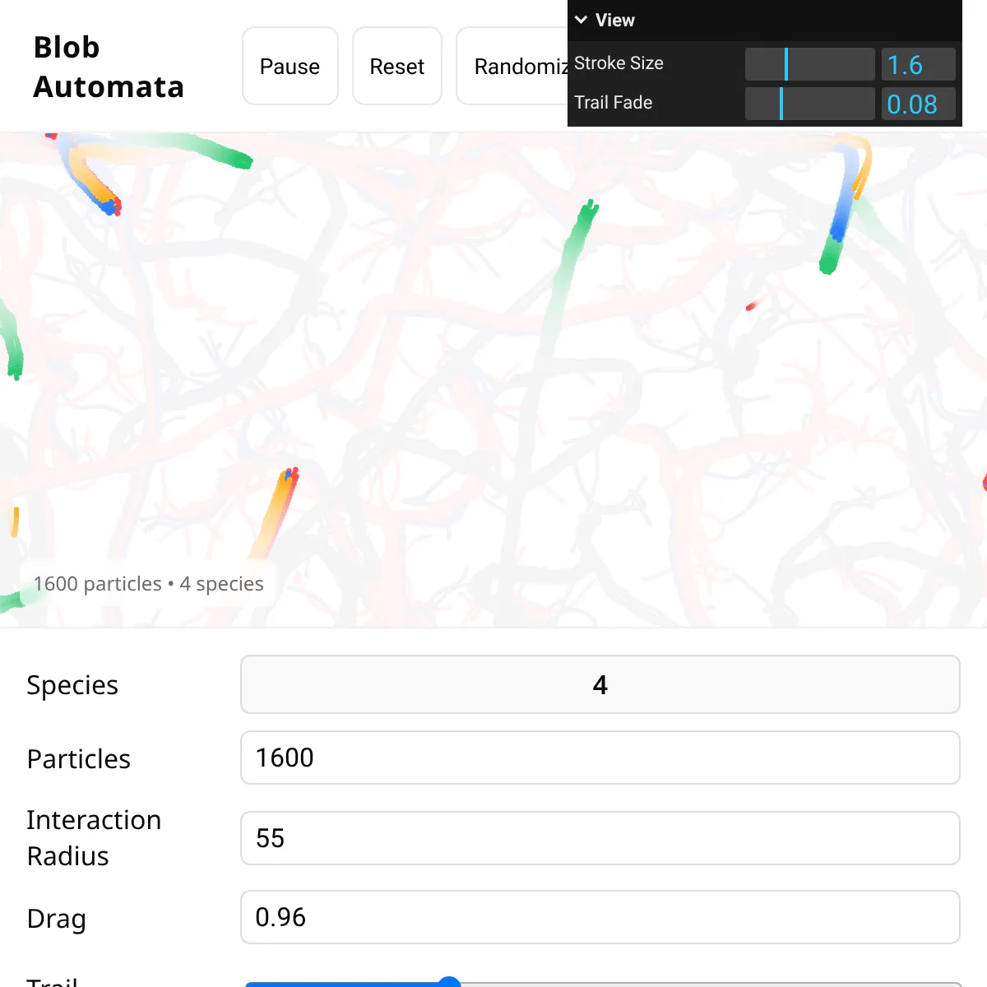Click the center of the simulation canvas
The image size is (987, 987).
[x=493, y=378]
